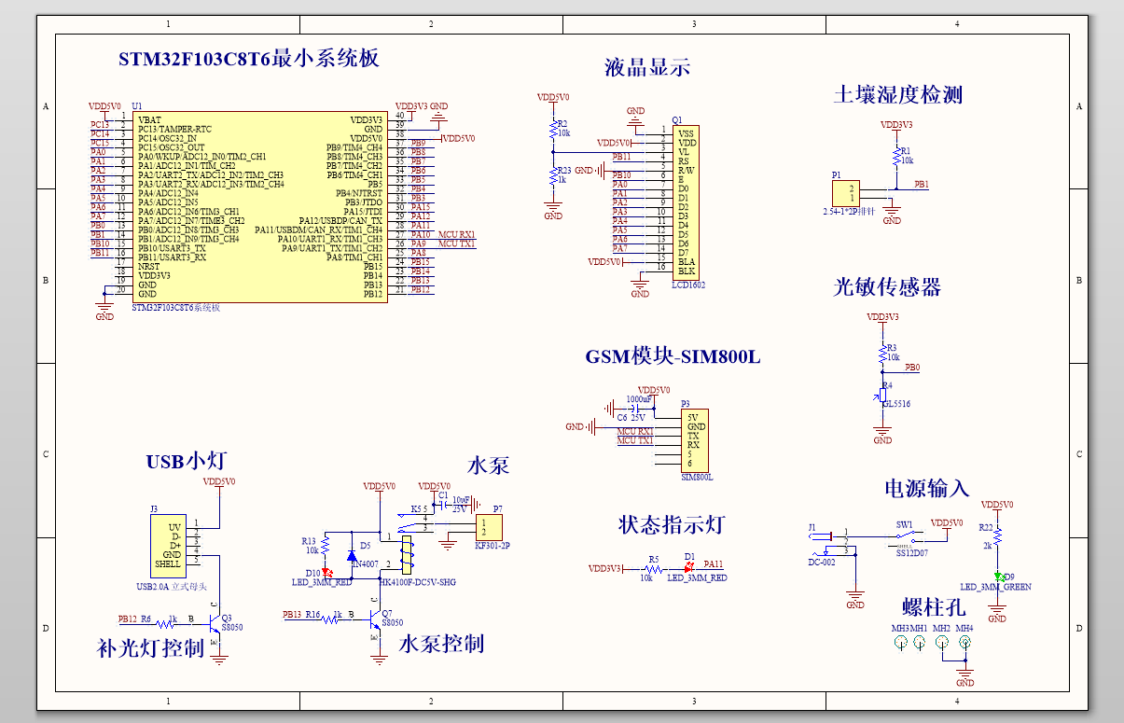Select the yellow U1 STM32F103C8T6 chip body
The height and width of the screenshot is (723, 1124).
259,207
